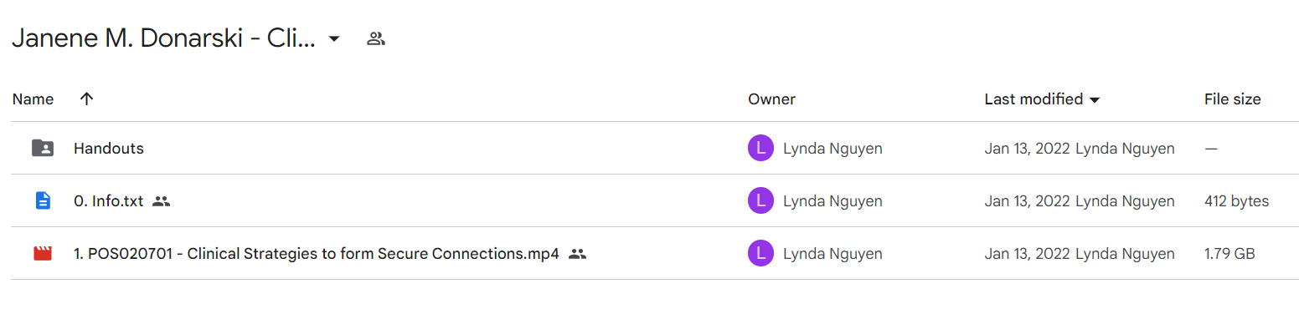
Task: Select the Janene M. Donarski folder title
Action: pos(164,38)
